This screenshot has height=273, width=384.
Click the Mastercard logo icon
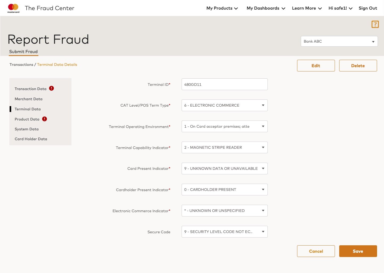point(13,8)
